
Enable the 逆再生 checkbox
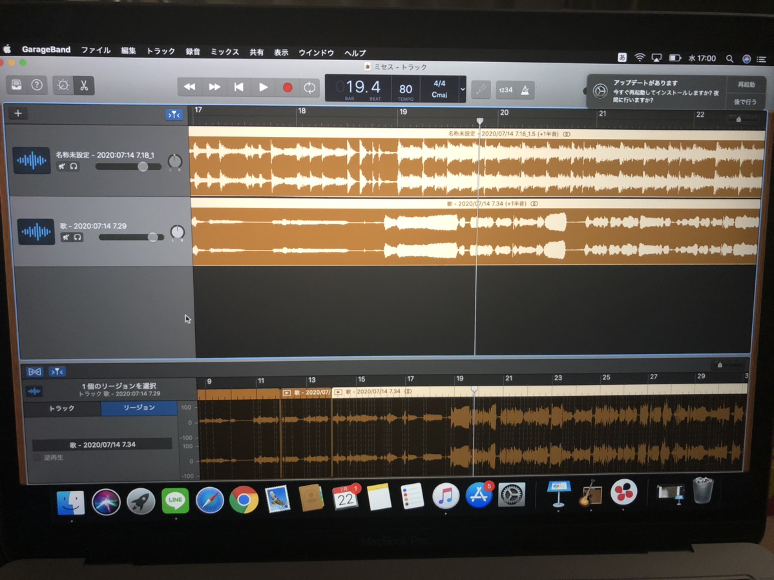[x=37, y=457]
